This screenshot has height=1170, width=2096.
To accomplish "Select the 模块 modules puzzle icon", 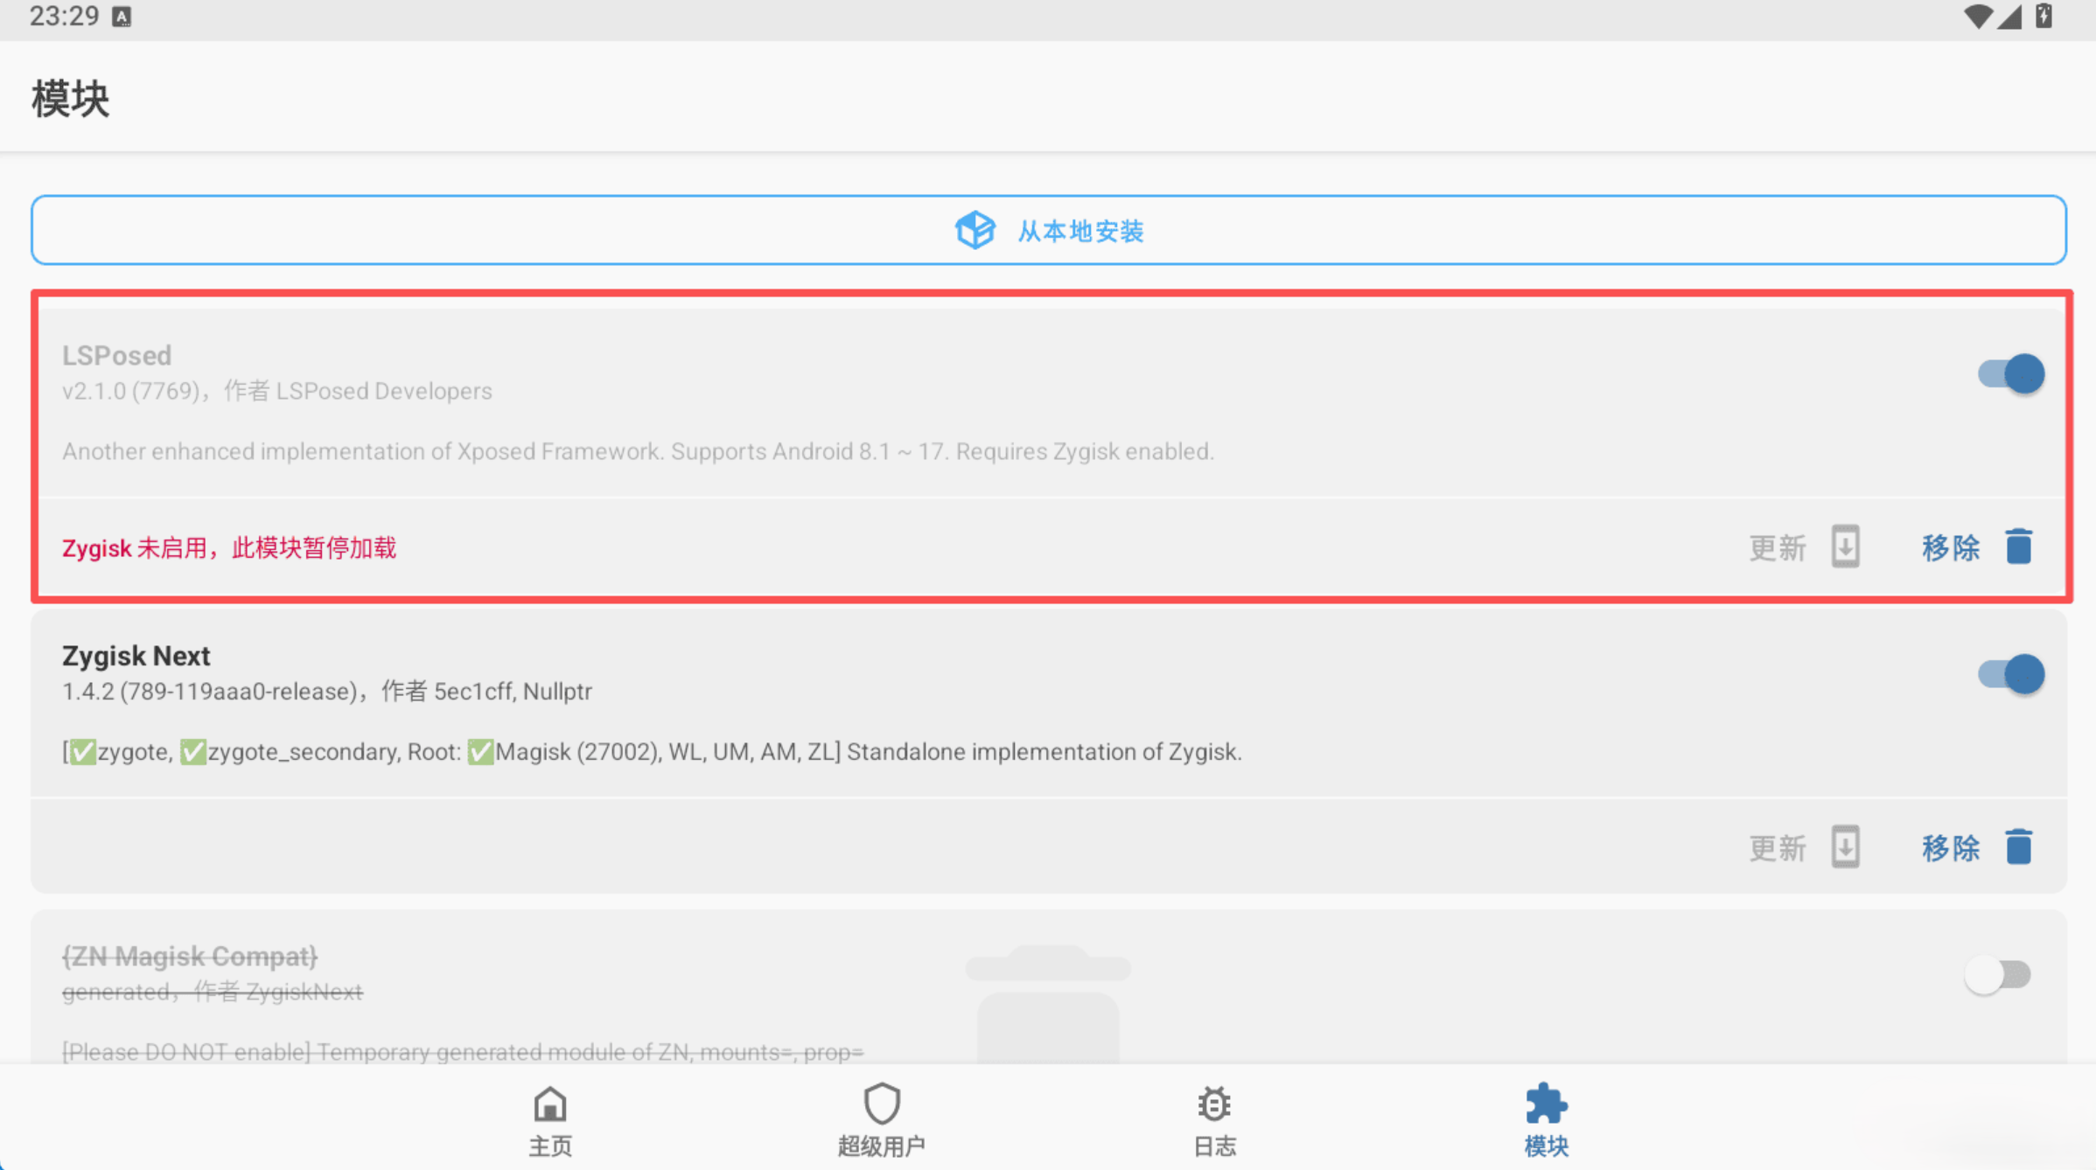I will click(1546, 1104).
